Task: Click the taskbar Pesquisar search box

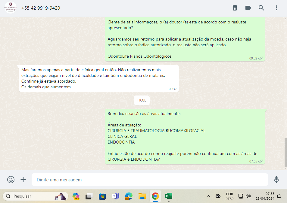Action: coord(36,196)
